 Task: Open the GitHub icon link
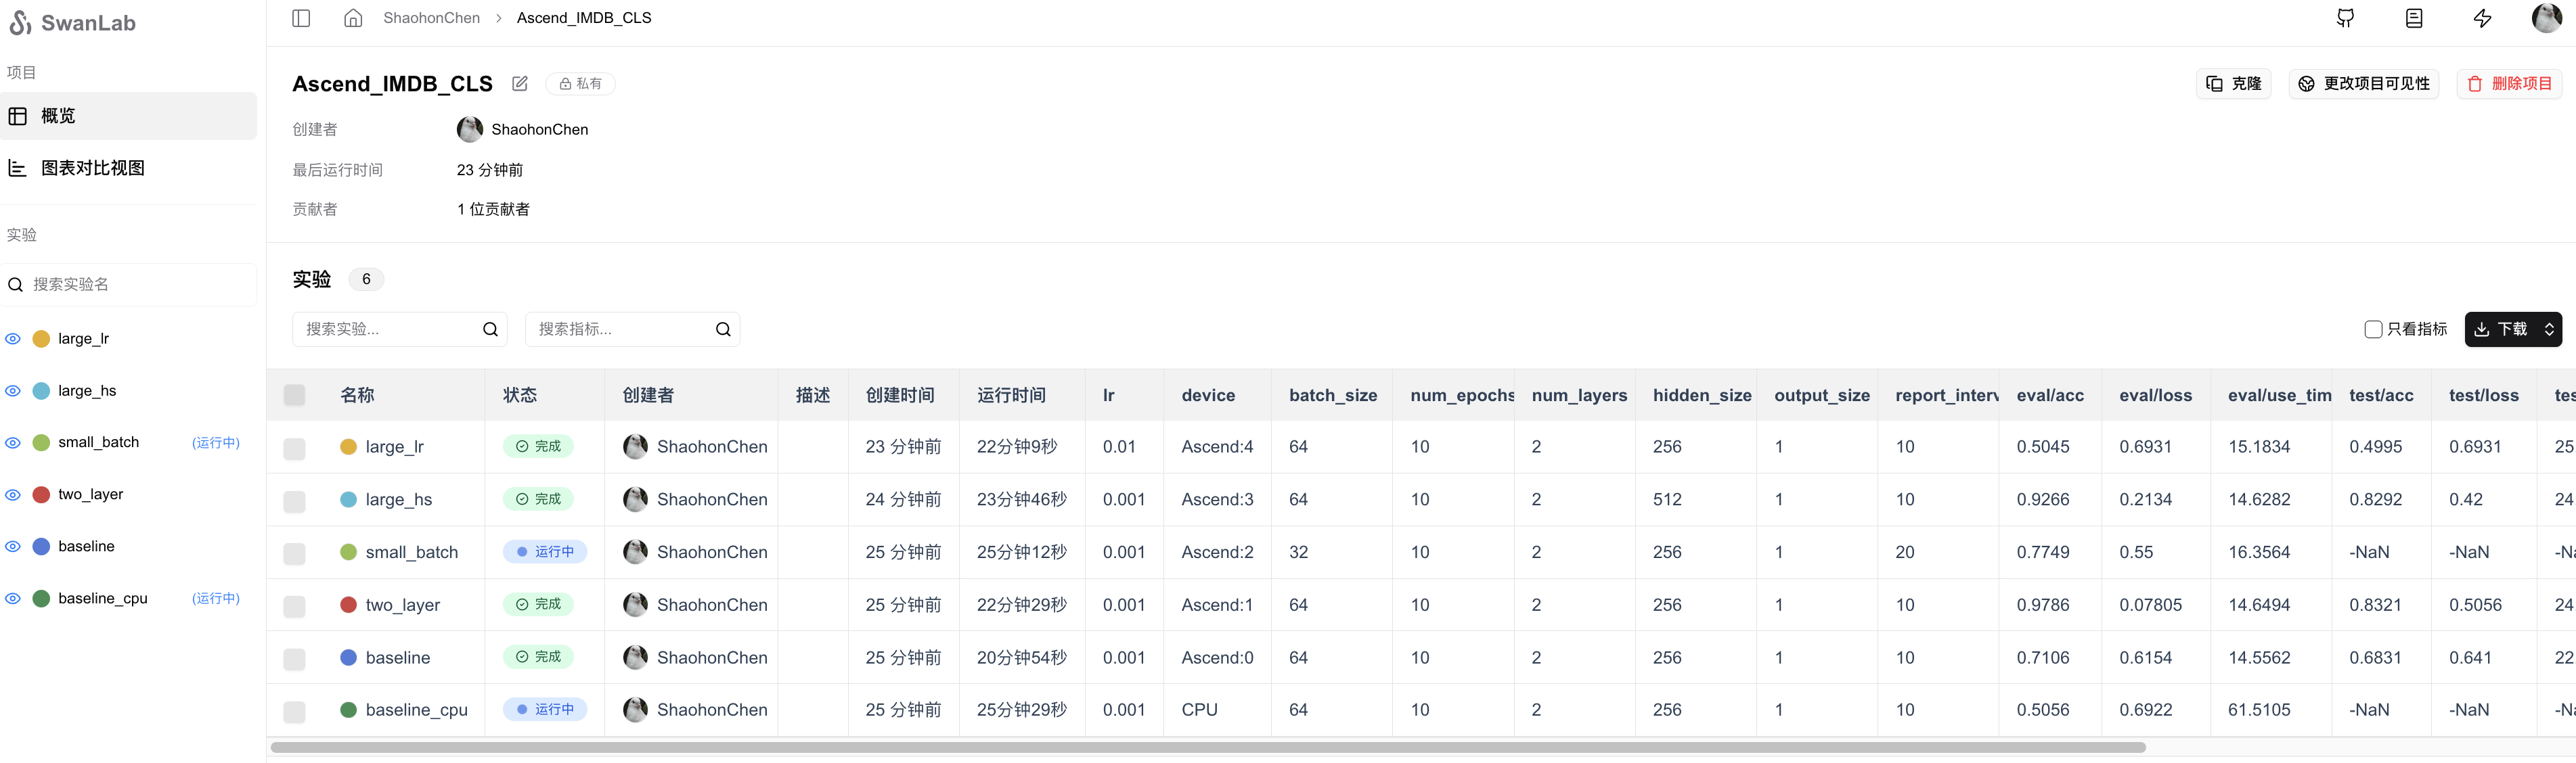pos(2345,18)
